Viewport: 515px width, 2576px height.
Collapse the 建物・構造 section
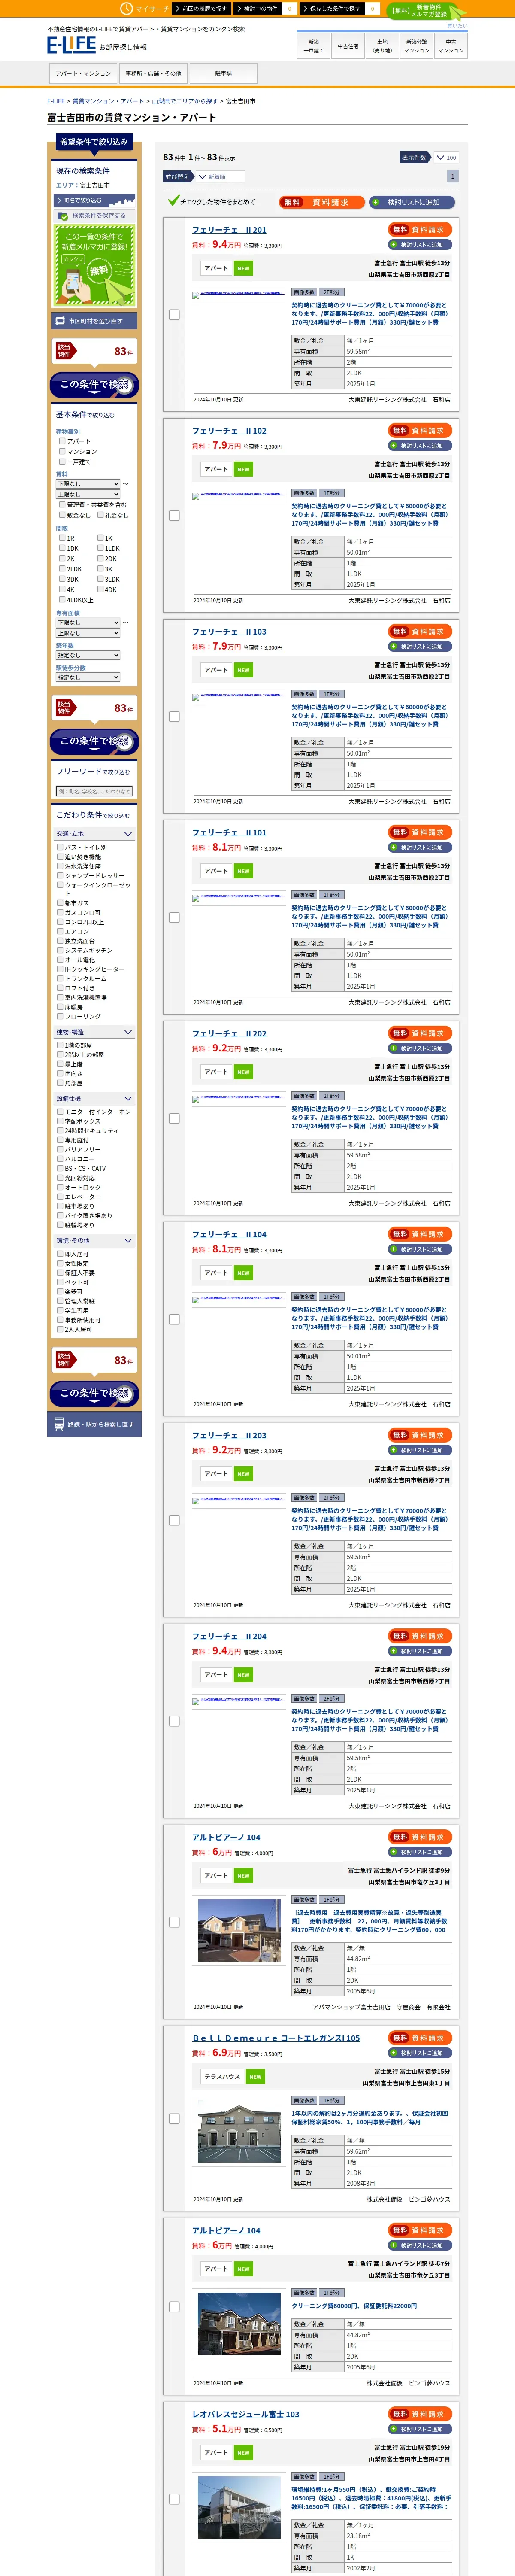(94, 1032)
